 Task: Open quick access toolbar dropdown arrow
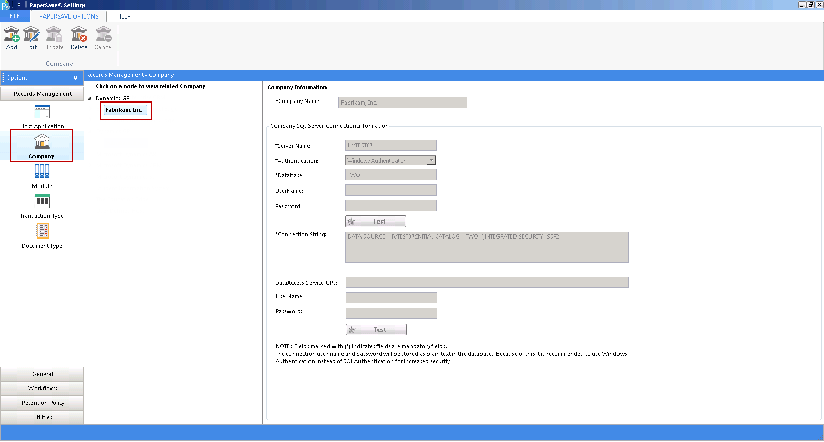point(19,5)
